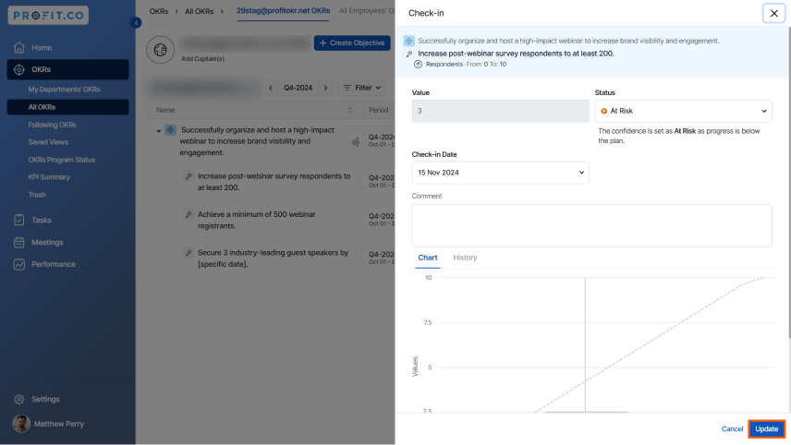This screenshot has width=791, height=445.
Task: Click the Value input field
Action: click(501, 111)
